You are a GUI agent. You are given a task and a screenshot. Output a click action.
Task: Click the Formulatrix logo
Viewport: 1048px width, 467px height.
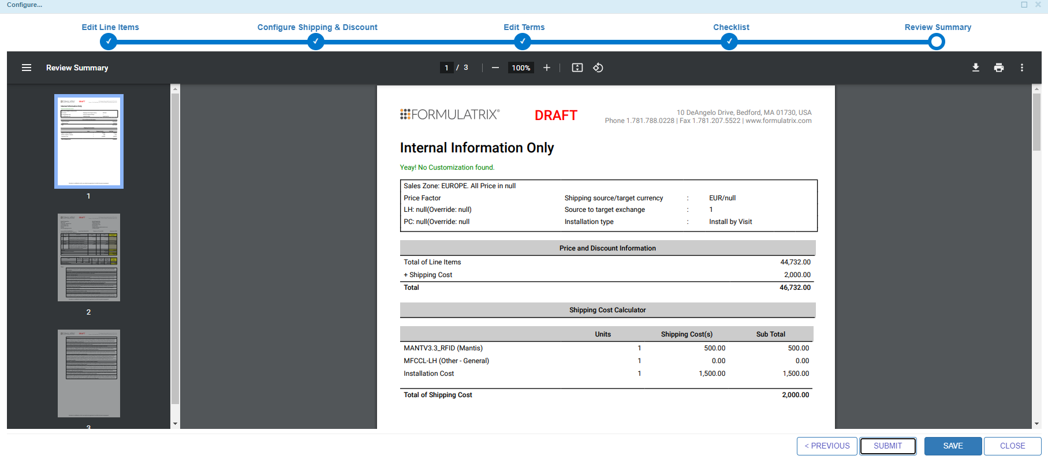(x=450, y=114)
